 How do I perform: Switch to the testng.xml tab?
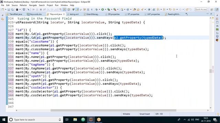73,14
